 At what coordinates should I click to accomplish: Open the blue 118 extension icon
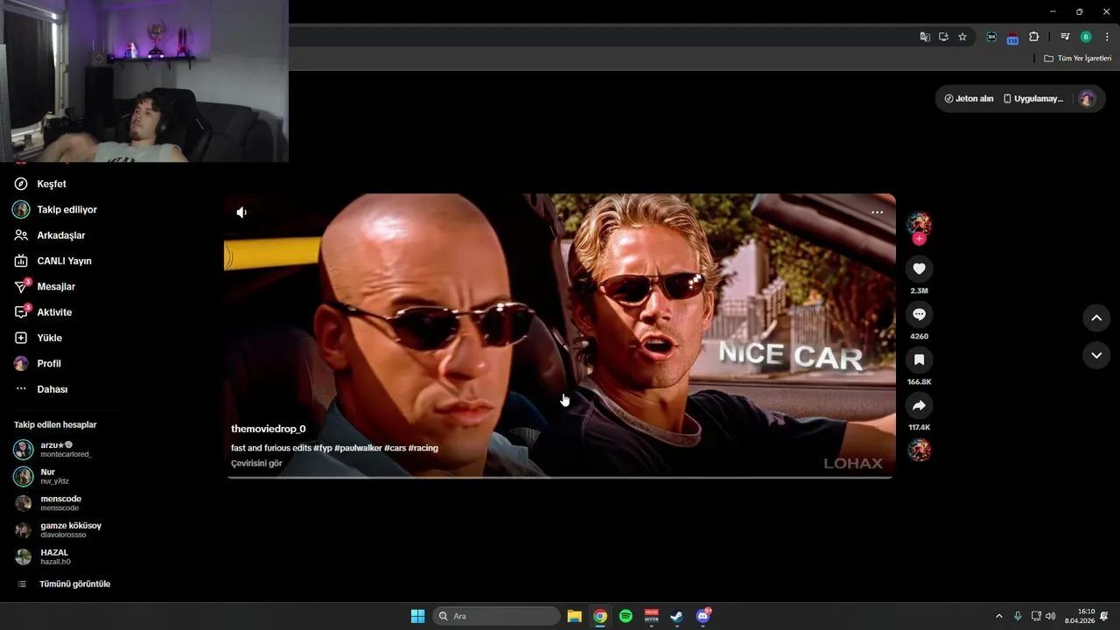[x=1012, y=38]
